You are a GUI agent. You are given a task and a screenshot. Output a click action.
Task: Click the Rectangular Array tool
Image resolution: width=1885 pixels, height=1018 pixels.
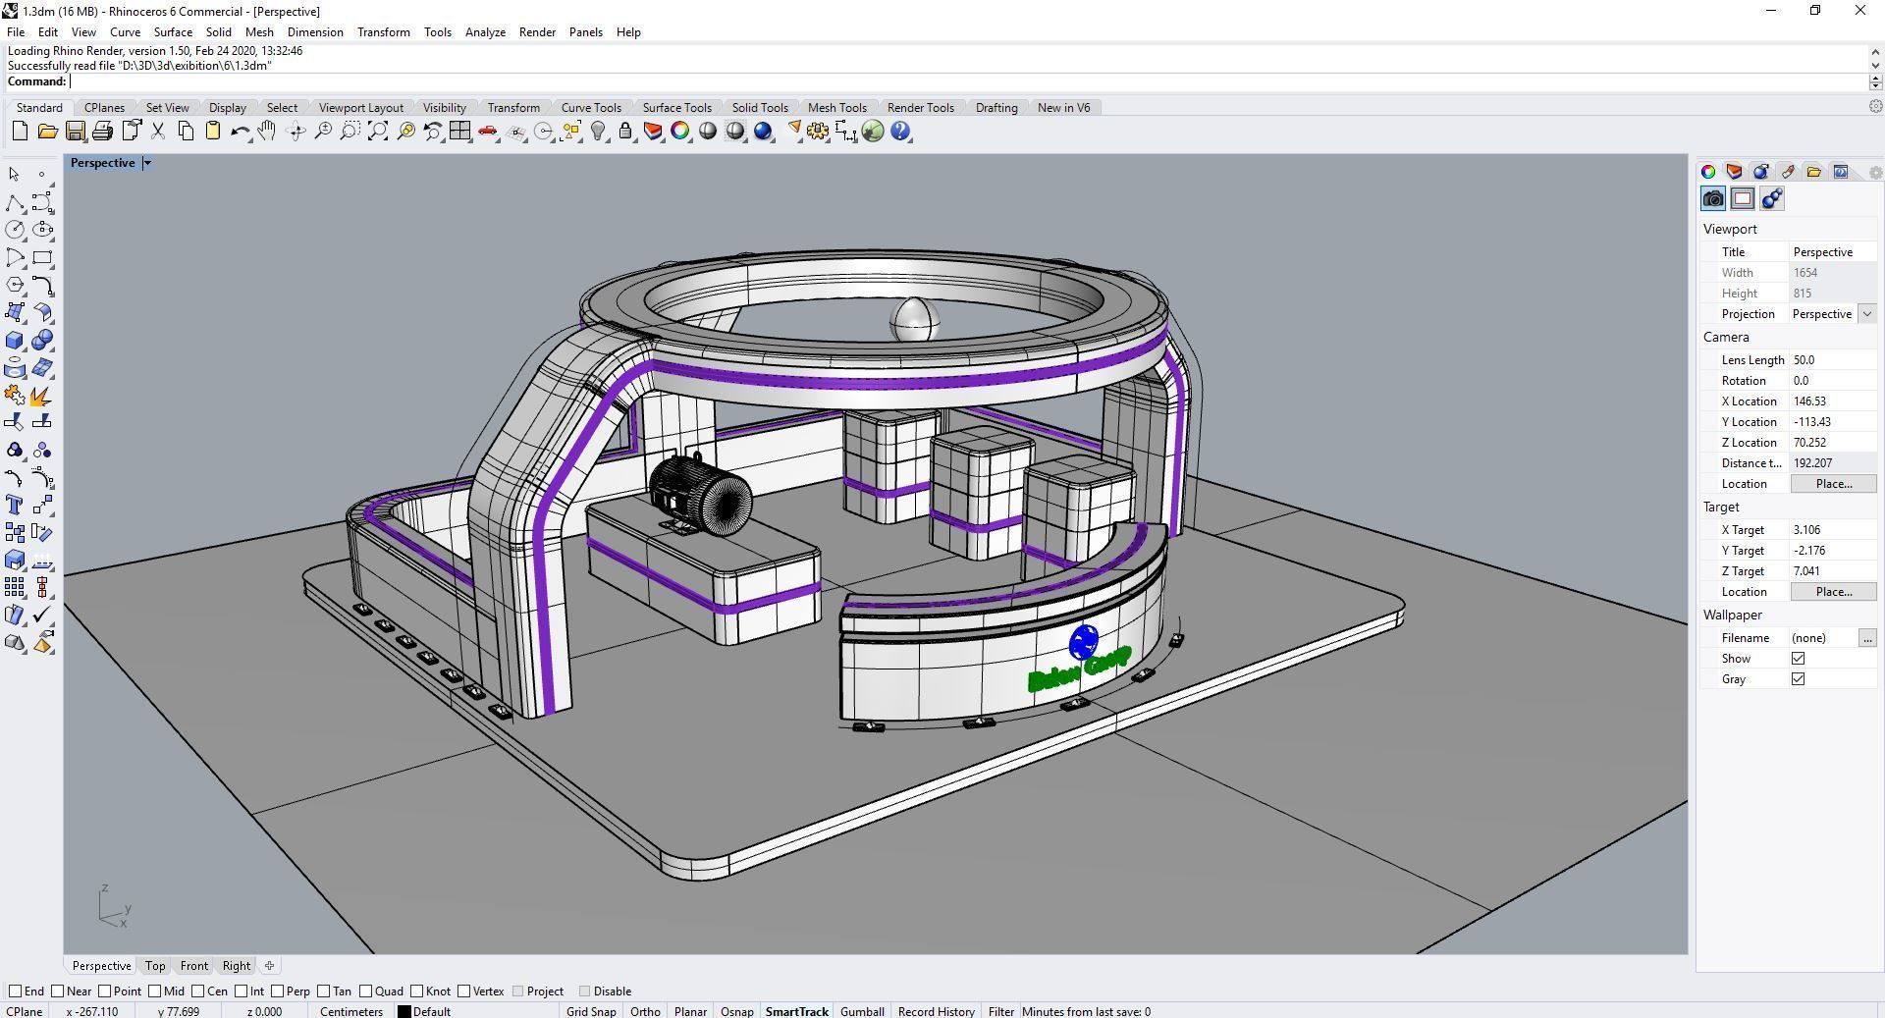click(15, 587)
